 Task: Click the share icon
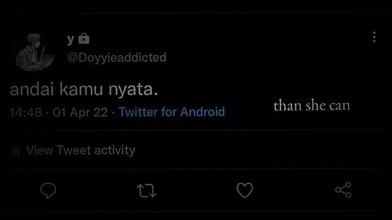click(x=343, y=190)
